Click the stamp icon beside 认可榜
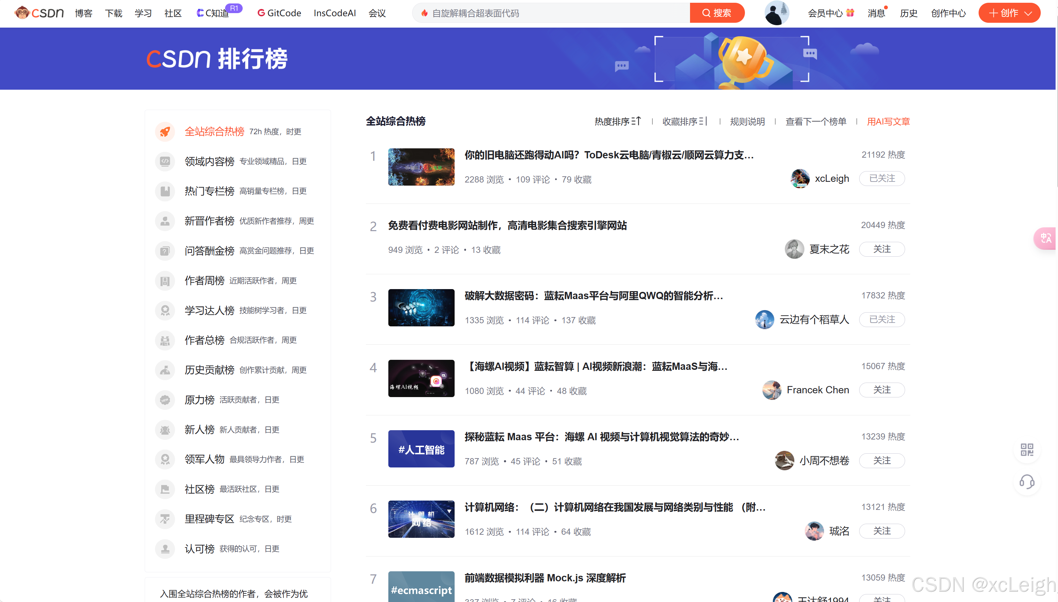1058x602 pixels. 165,549
